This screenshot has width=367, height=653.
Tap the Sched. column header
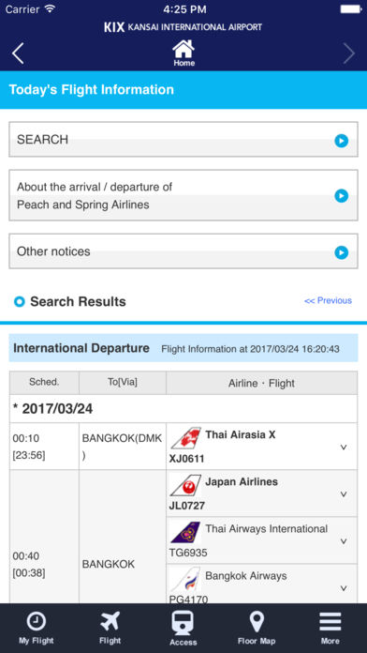(x=44, y=382)
